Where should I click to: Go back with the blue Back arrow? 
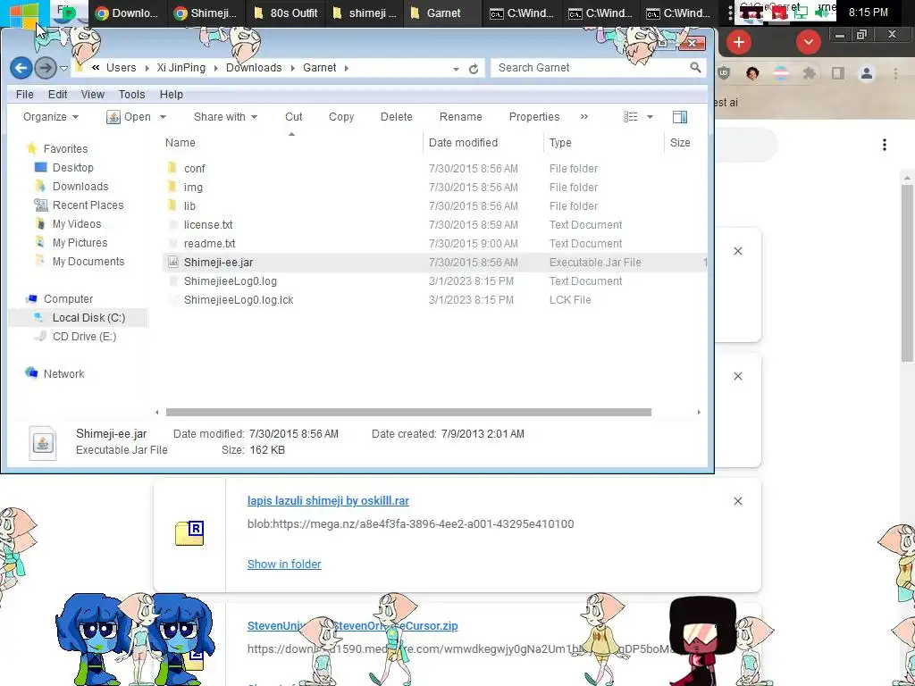pyautogui.click(x=21, y=68)
